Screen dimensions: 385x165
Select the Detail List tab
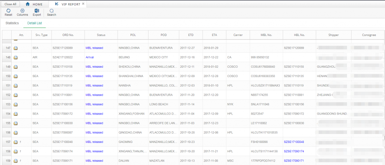[35, 23]
